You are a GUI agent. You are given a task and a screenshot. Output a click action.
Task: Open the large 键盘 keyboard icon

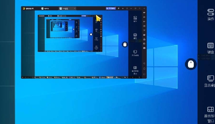(211, 48)
